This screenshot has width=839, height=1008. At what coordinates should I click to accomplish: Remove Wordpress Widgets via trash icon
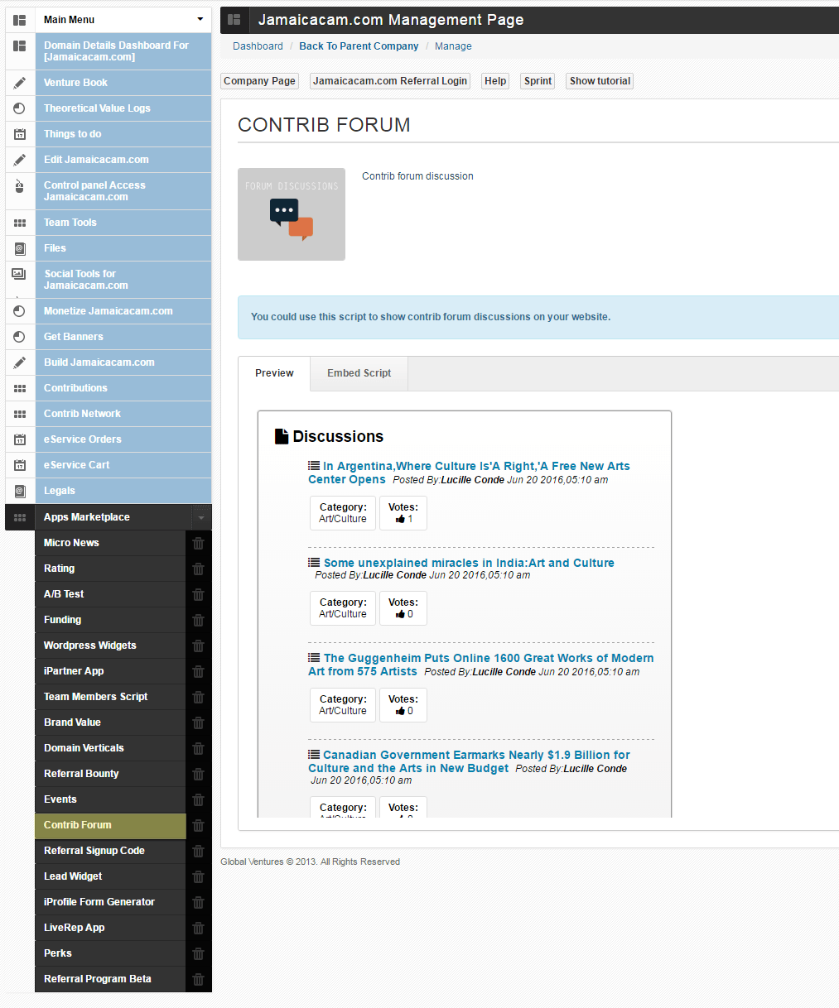198,646
